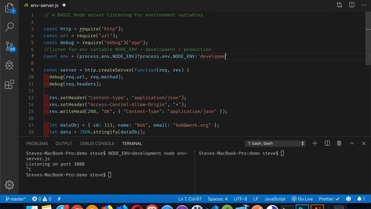Click the left terminal prompt cursor
Image resolution: width=371 pixels, height=209 pixels.
[x=110, y=175]
